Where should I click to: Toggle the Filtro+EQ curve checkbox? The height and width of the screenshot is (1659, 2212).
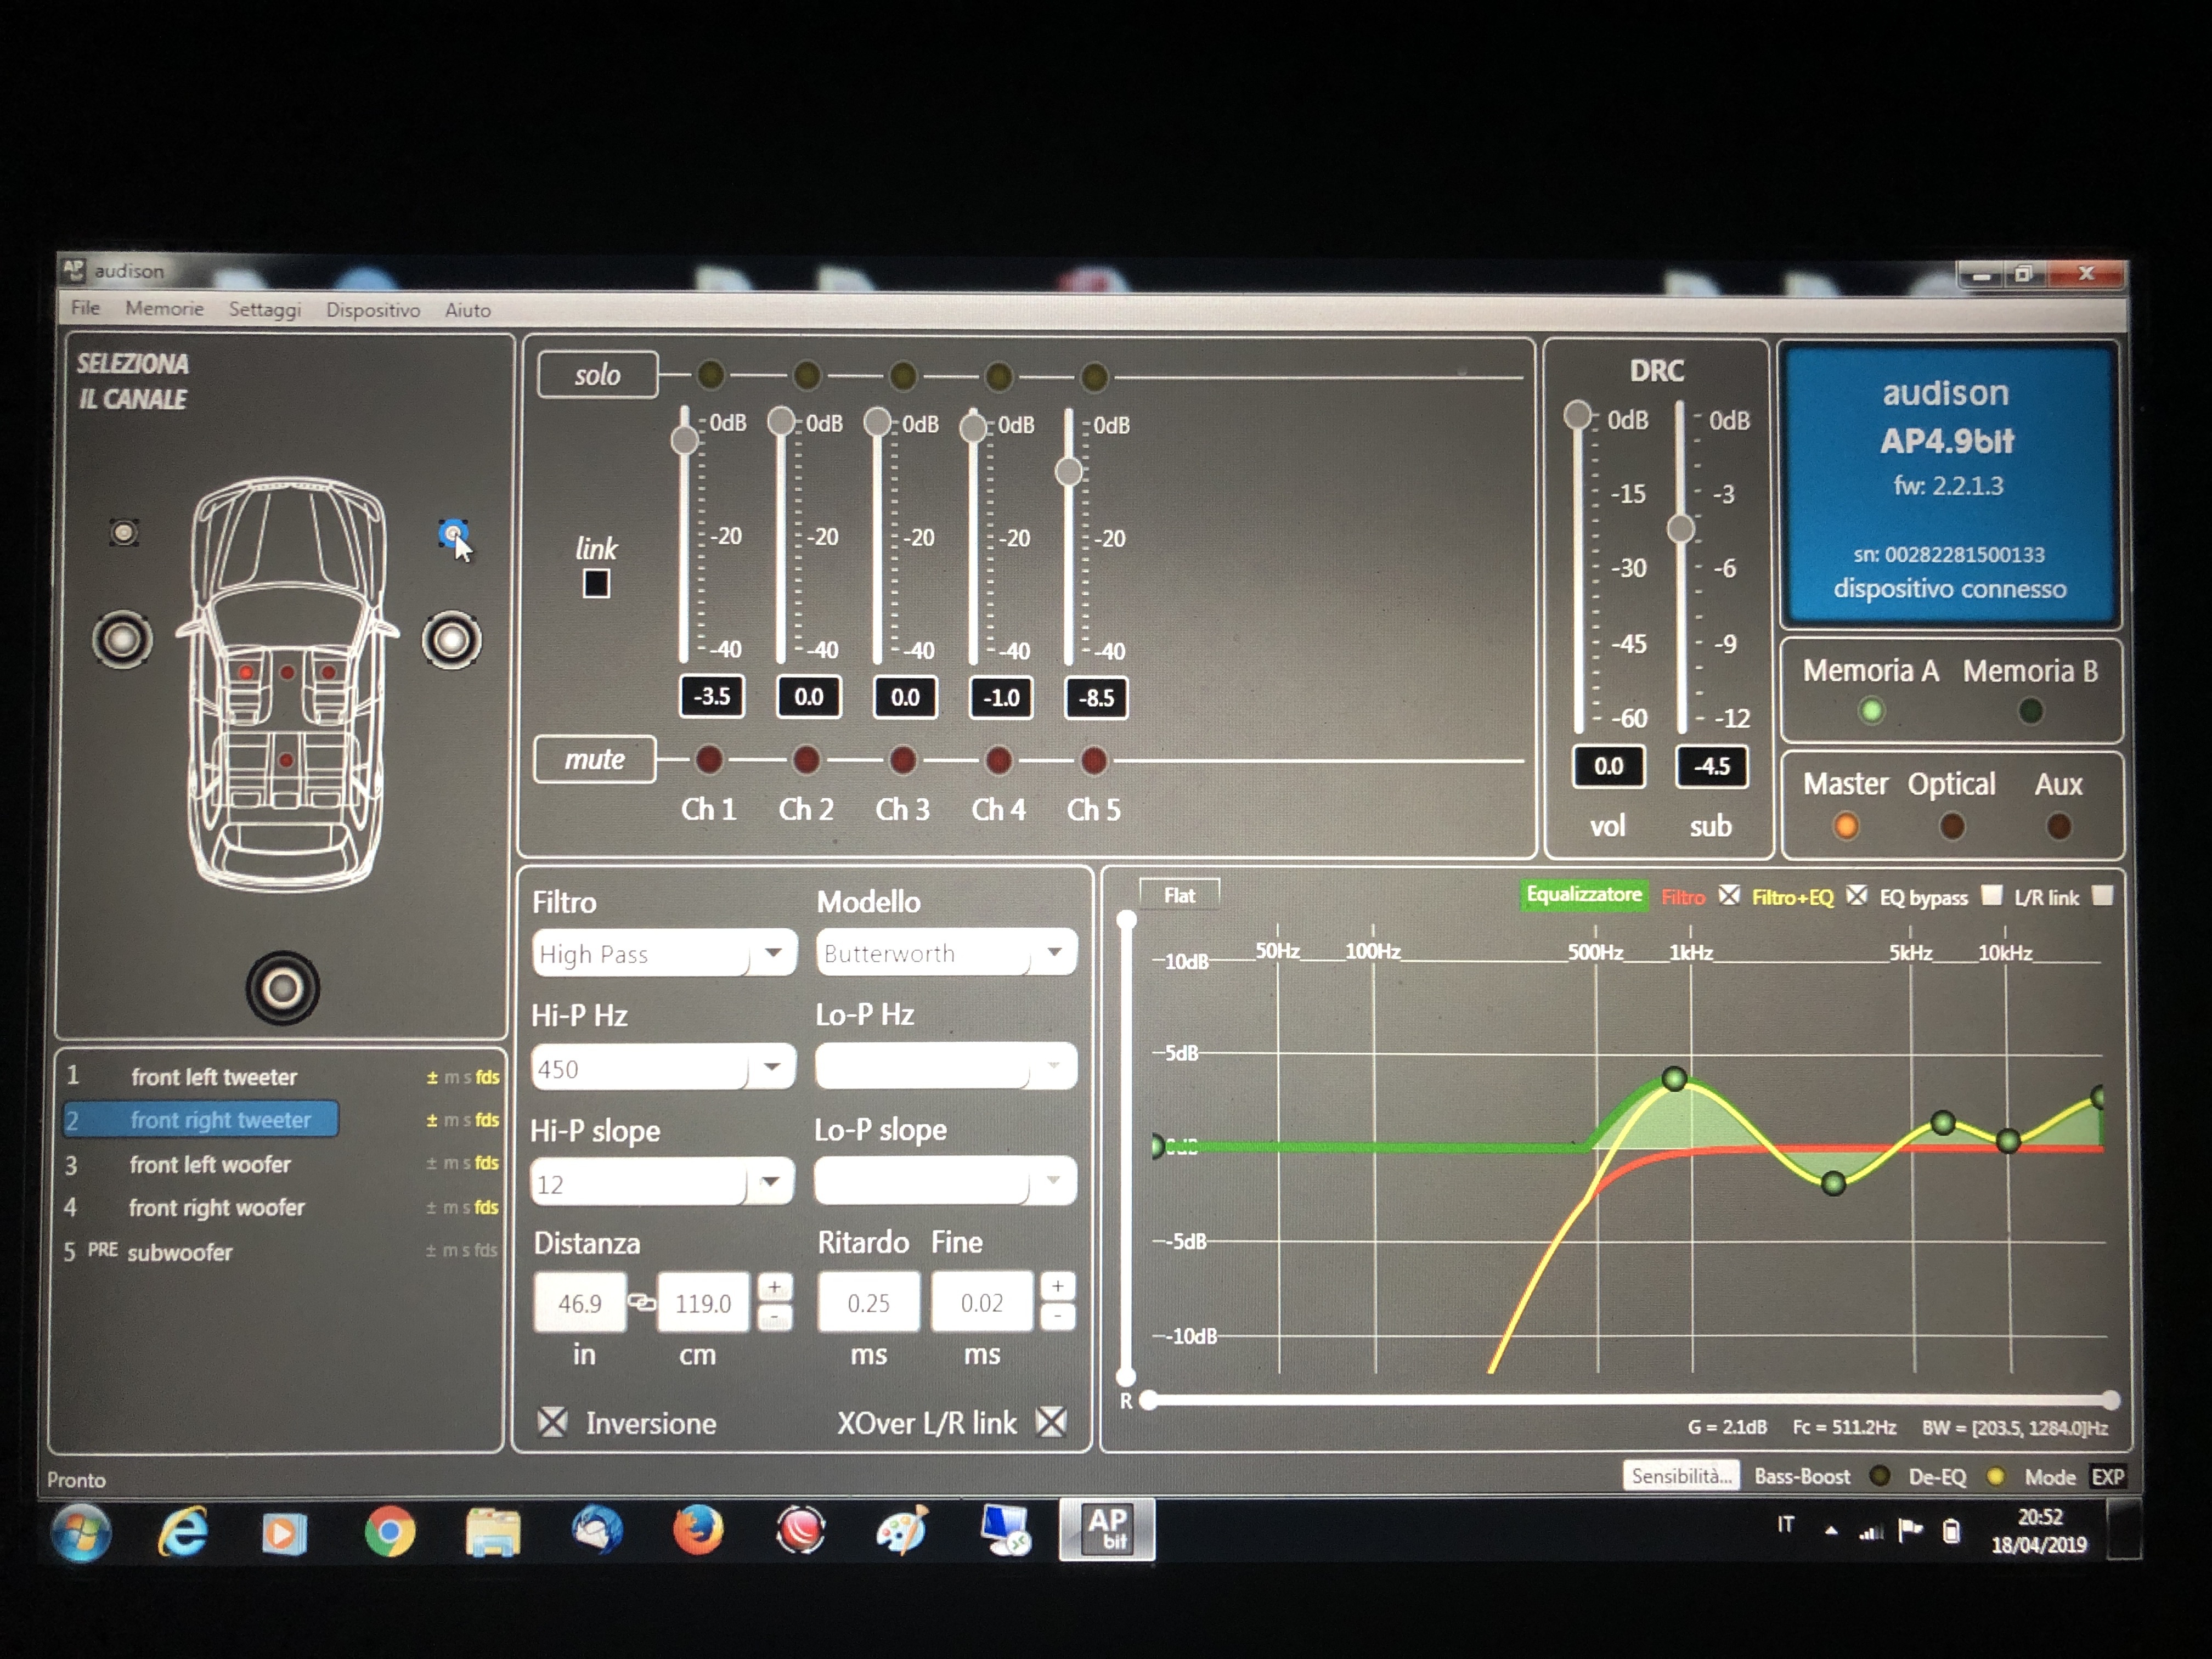point(1856,896)
